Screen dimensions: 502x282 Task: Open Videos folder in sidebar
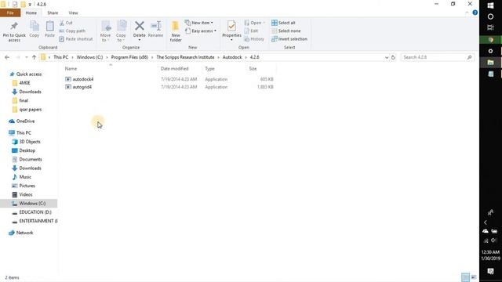click(x=26, y=194)
